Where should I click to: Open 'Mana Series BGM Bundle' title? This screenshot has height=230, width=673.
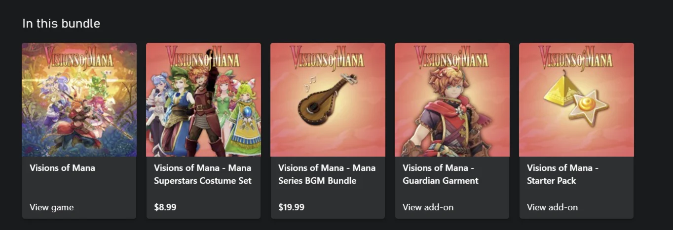point(327,174)
